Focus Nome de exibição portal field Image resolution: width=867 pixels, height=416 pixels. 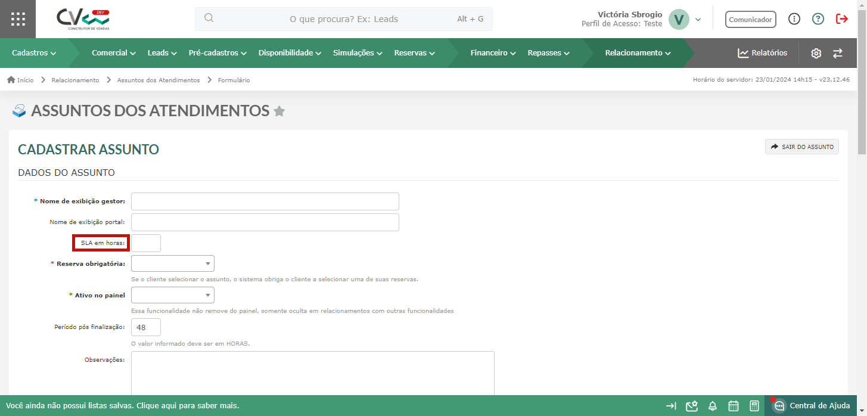tap(265, 222)
